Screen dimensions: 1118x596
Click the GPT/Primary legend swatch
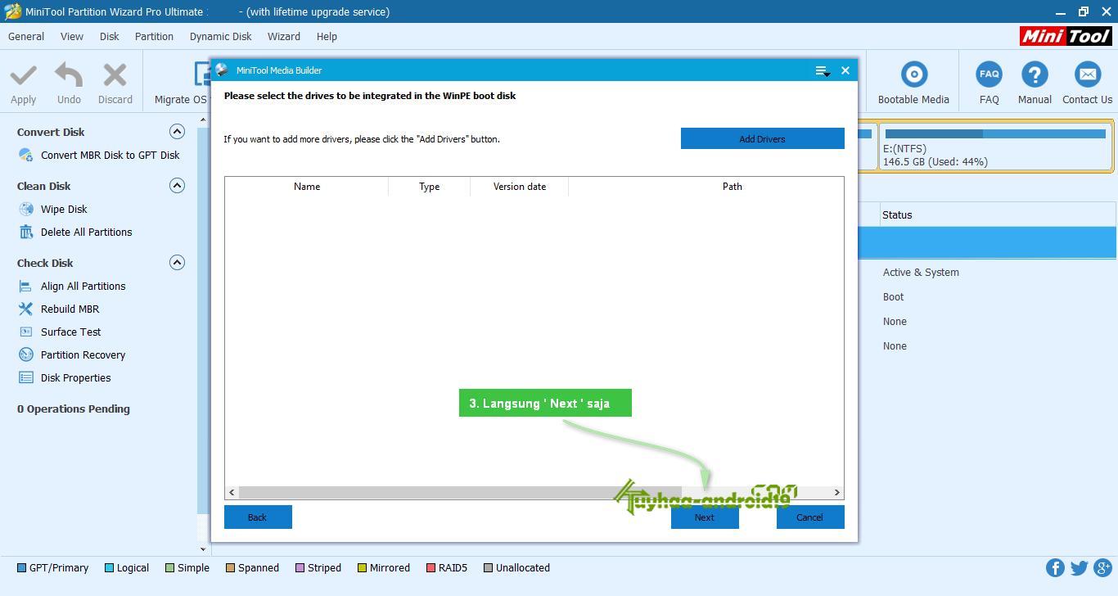coord(22,568)
